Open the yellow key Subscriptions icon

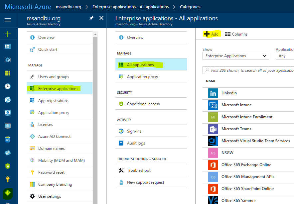[8, 179]
